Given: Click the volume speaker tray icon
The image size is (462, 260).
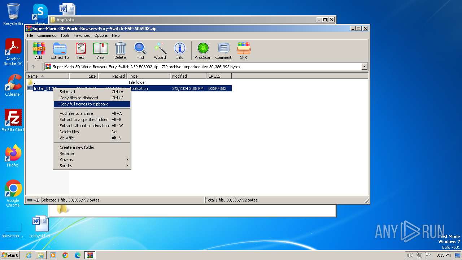Looking at the screenshot, I should [x=410, y=255].
